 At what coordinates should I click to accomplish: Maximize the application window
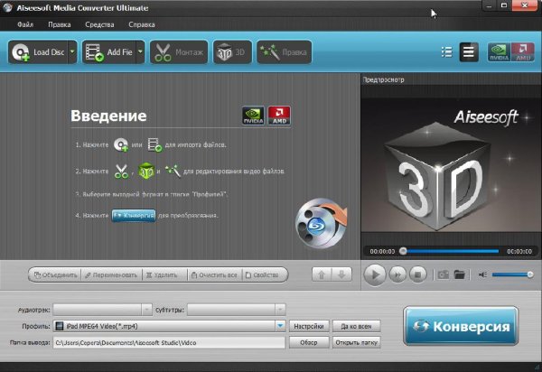504,5
